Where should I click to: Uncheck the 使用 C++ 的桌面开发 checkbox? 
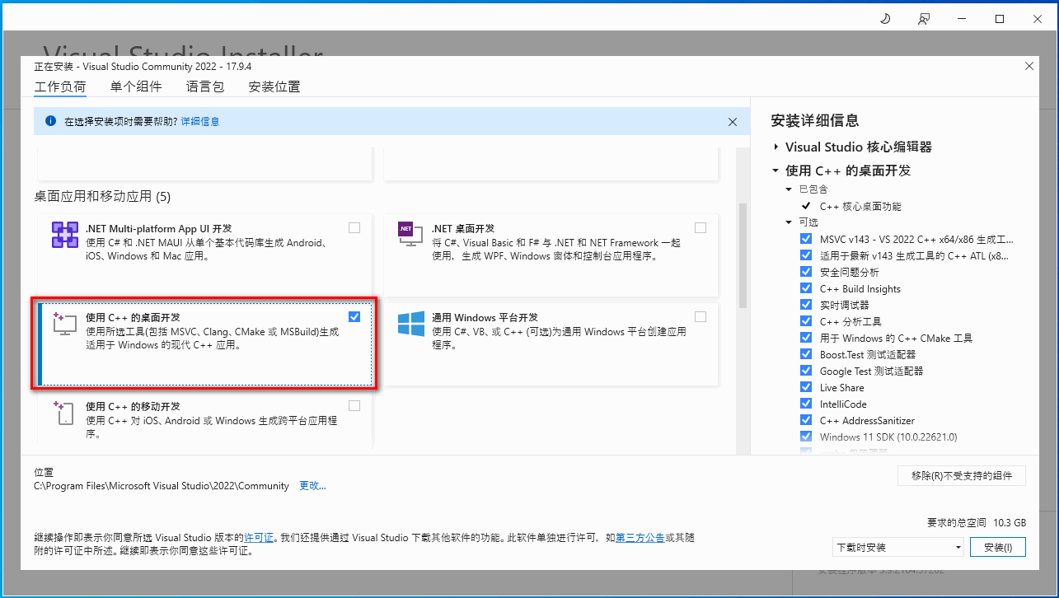click(354, 316)
